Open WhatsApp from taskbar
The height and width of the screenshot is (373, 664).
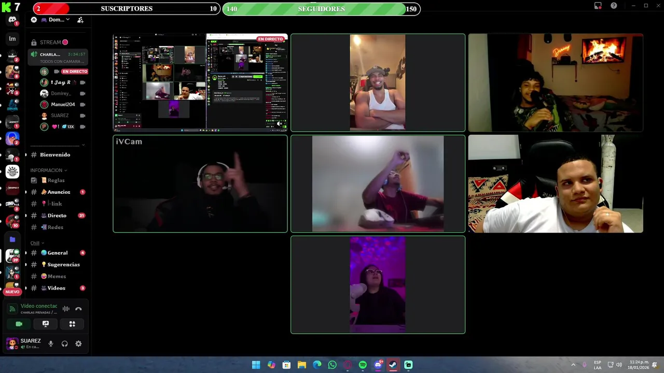[332, 365]
